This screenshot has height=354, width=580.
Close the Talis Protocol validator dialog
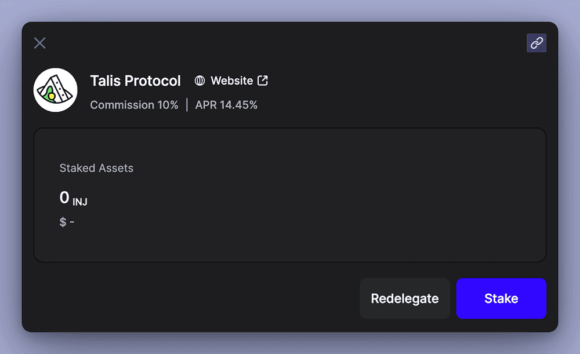(40, 43)
